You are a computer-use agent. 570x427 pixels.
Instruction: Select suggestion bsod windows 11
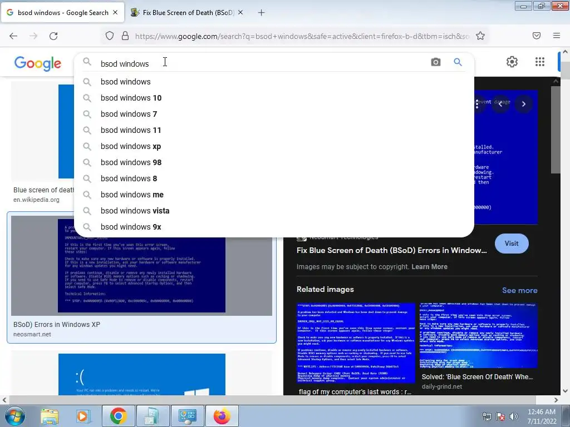(274, 130)
